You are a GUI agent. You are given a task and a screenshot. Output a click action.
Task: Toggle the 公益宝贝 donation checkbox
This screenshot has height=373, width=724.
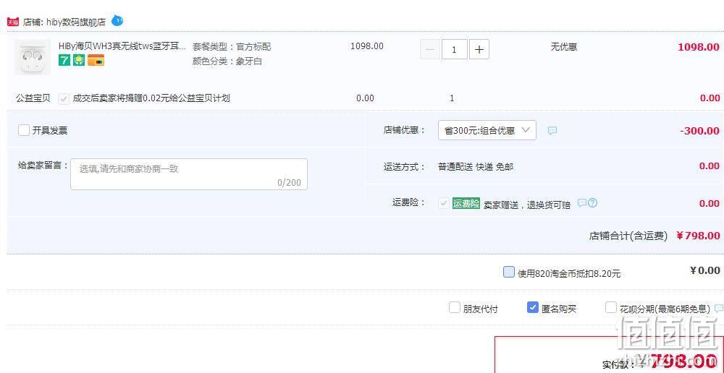[x=64, y=98]
